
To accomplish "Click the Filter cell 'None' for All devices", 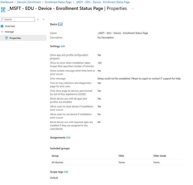I will [122, 162].
